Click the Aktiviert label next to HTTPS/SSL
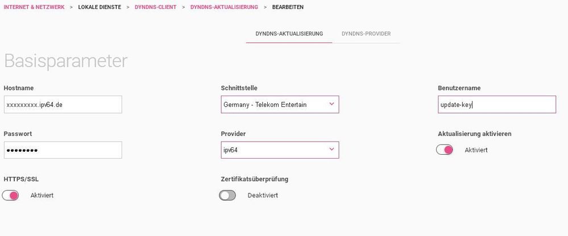 pyautogui.click(x=42, y=196)
